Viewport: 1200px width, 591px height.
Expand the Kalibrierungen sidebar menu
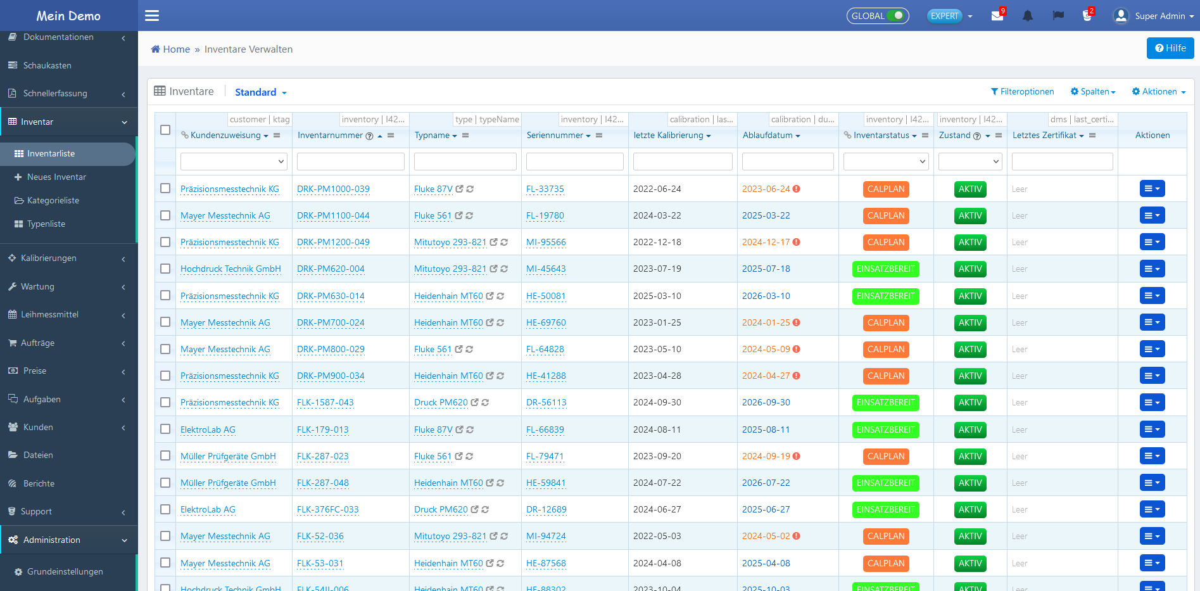[49, 258]
